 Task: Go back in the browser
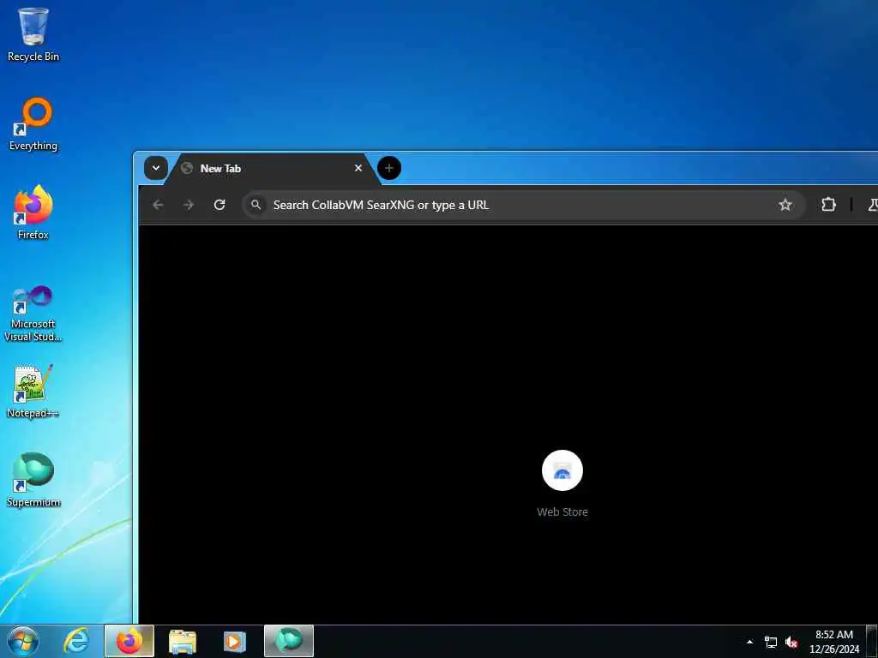click(159, 205)
